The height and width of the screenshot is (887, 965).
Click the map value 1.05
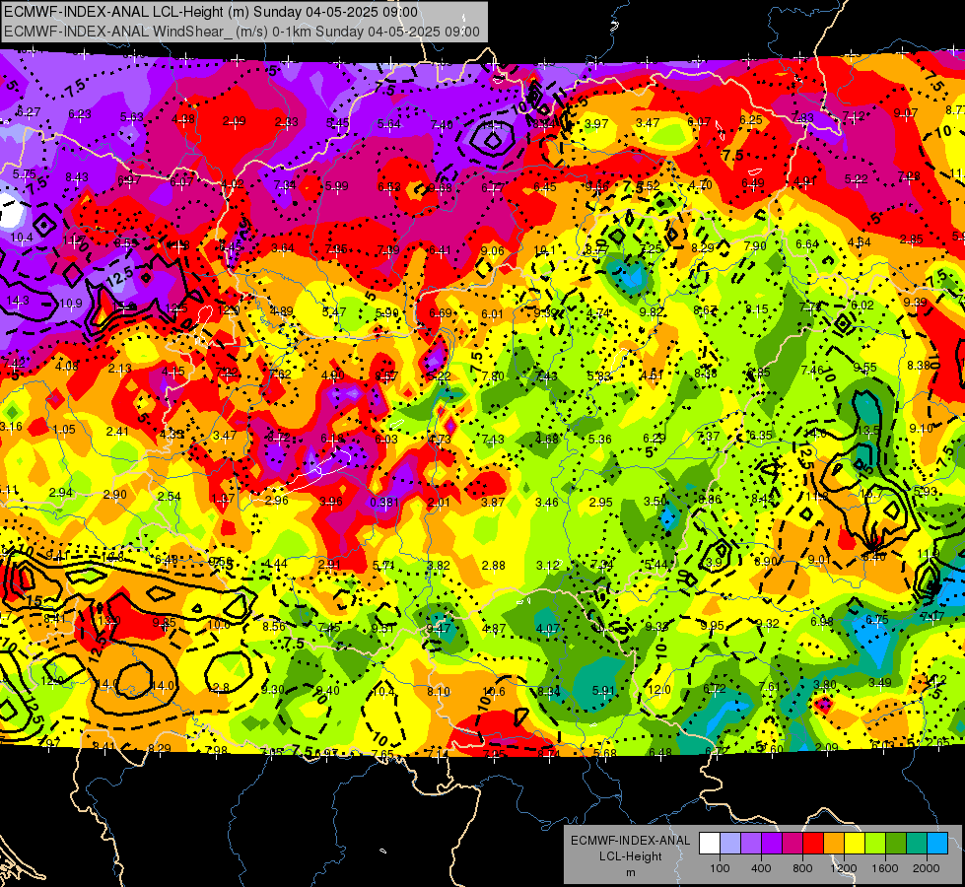pyautogui.click(x=64, y=429)
